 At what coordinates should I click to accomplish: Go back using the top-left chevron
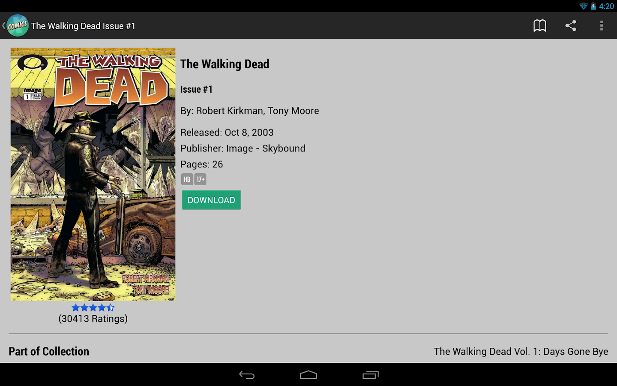click(x=3, y=26)
